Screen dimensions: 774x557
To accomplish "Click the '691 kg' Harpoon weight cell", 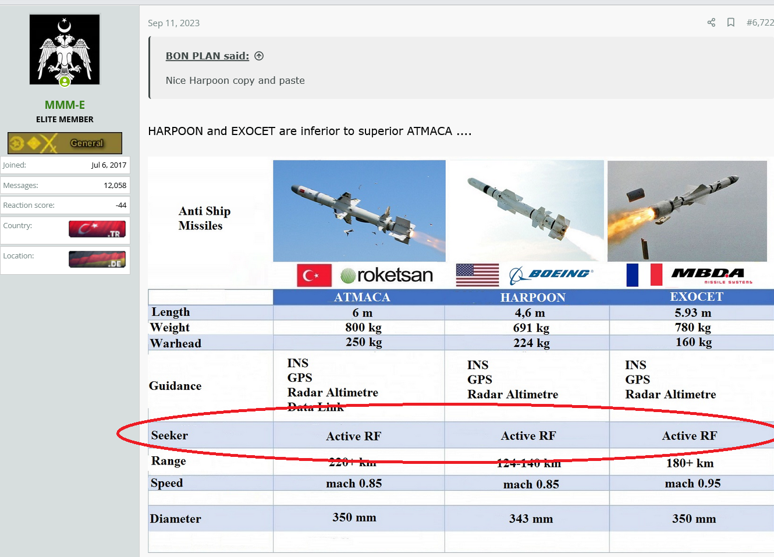I will [531, 328].
